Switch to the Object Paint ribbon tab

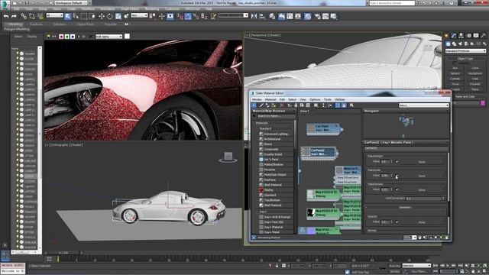point(85,24)
